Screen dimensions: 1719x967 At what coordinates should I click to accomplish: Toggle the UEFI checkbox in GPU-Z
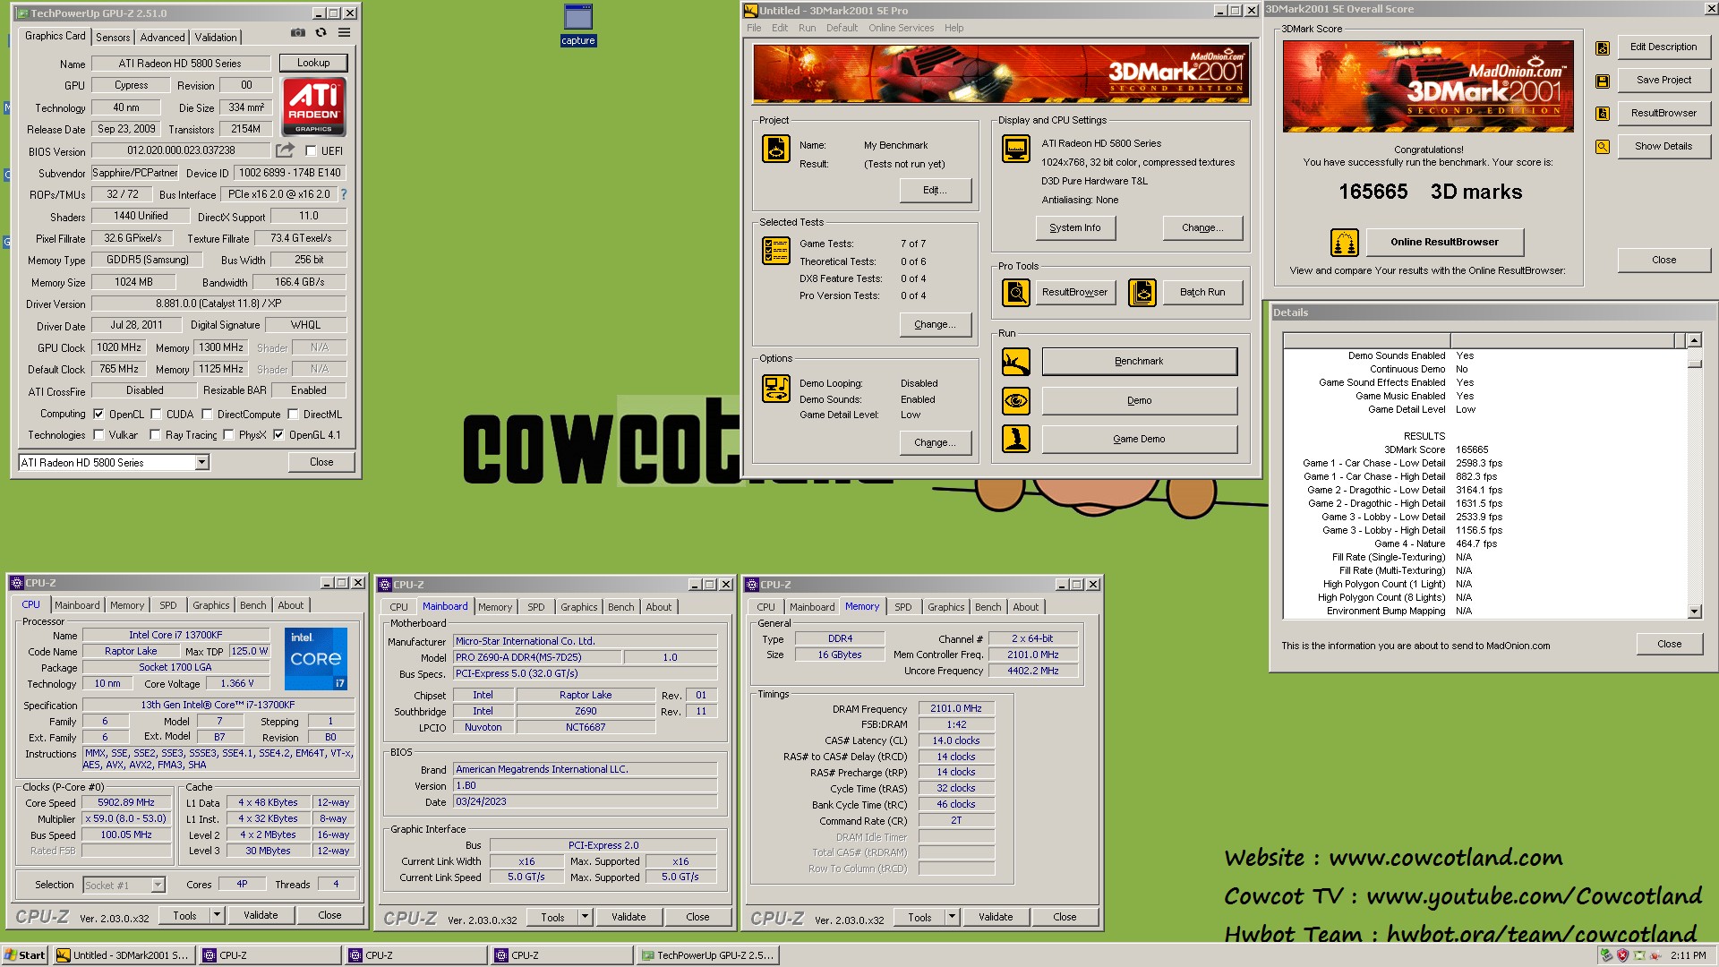[311, 151]
